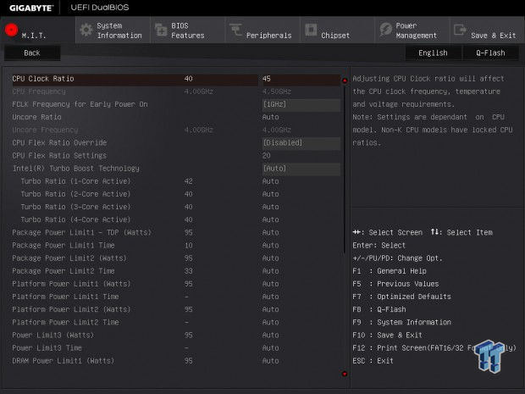The height and width of the screenshot is (394, 525).
Task: Select Platform Power Limit2 (Watts) Auto value
Action: [x=270, y=309]
